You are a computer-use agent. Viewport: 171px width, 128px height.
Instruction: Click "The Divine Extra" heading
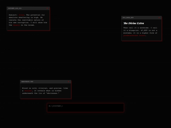click(134, 23)
